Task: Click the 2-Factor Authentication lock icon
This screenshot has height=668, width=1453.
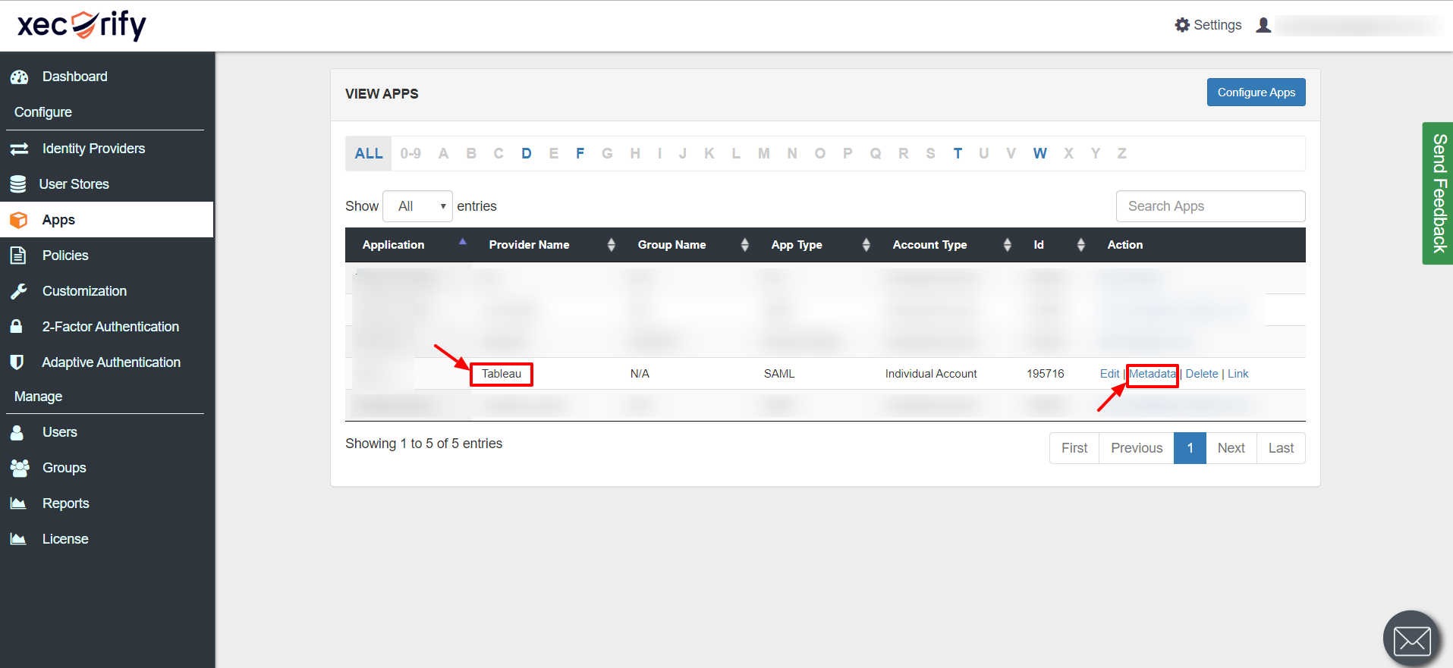Action: [16, 327]
